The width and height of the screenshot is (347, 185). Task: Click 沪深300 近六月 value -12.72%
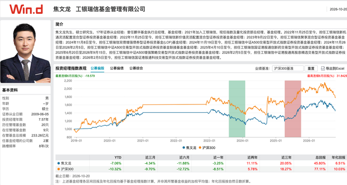tap(183, 169)
